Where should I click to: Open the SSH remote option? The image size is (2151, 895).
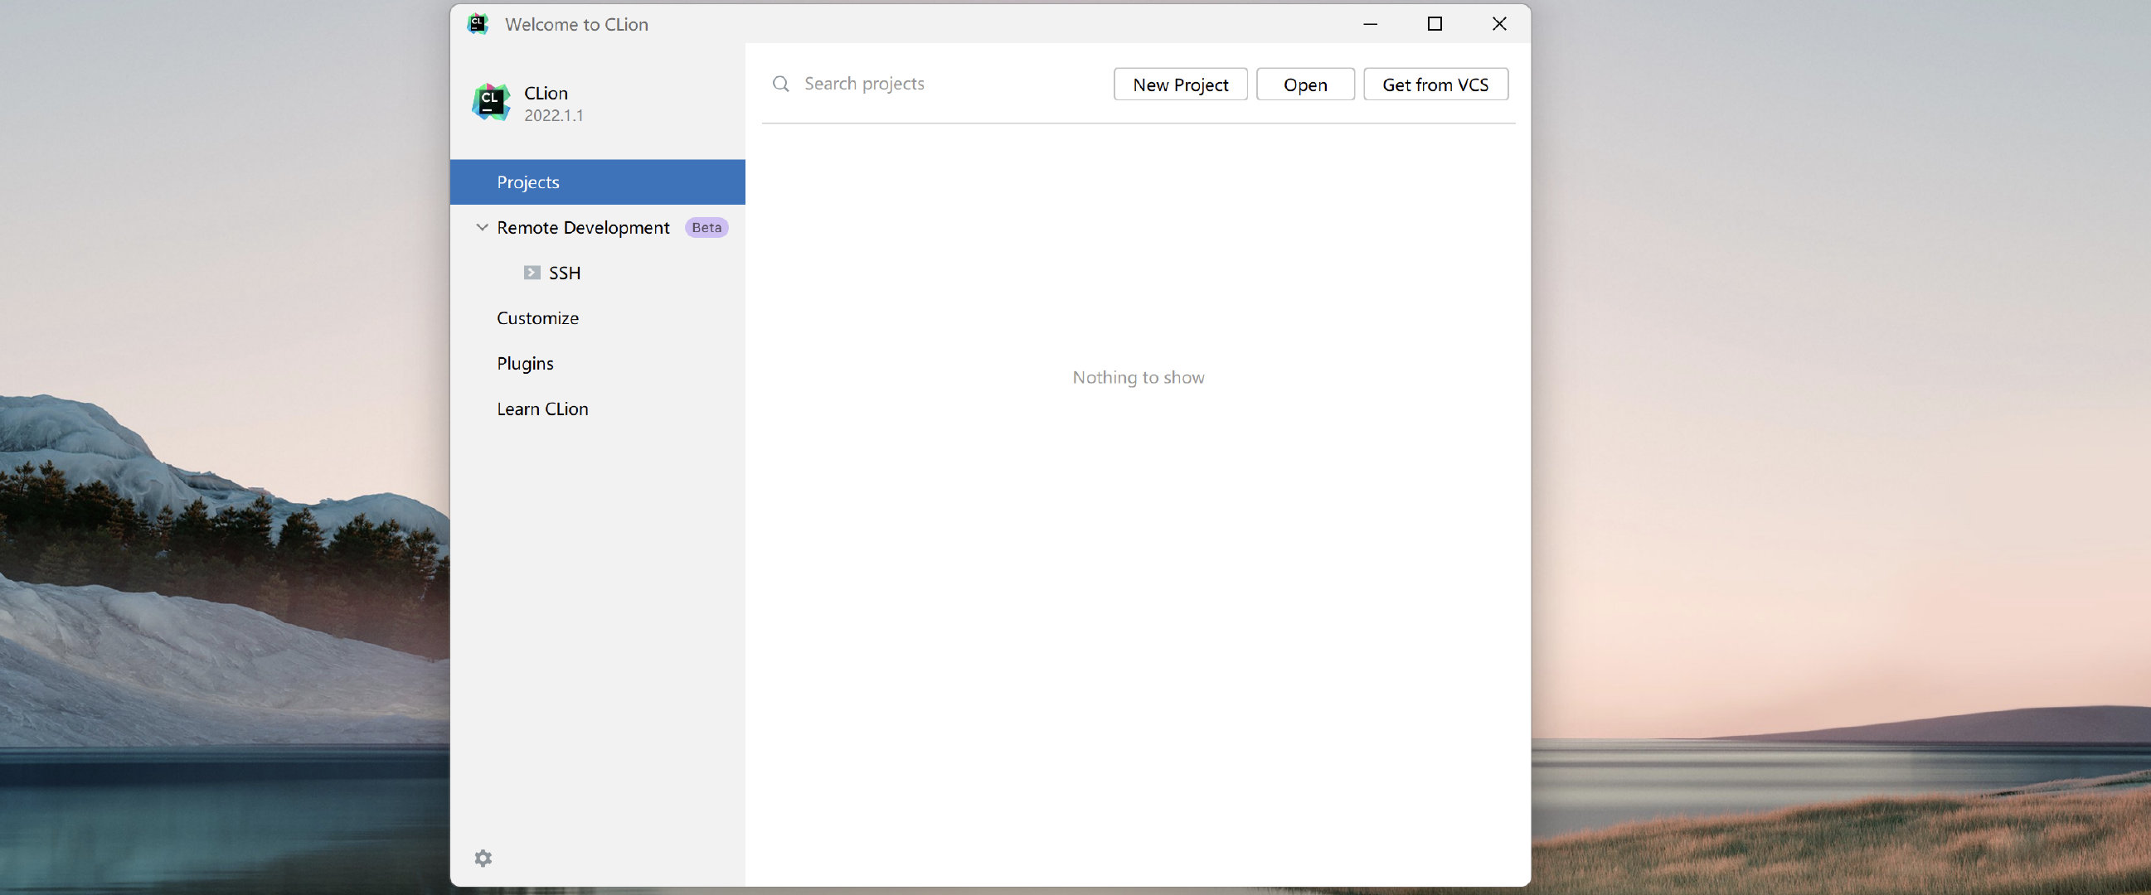[x=565, y=273]
